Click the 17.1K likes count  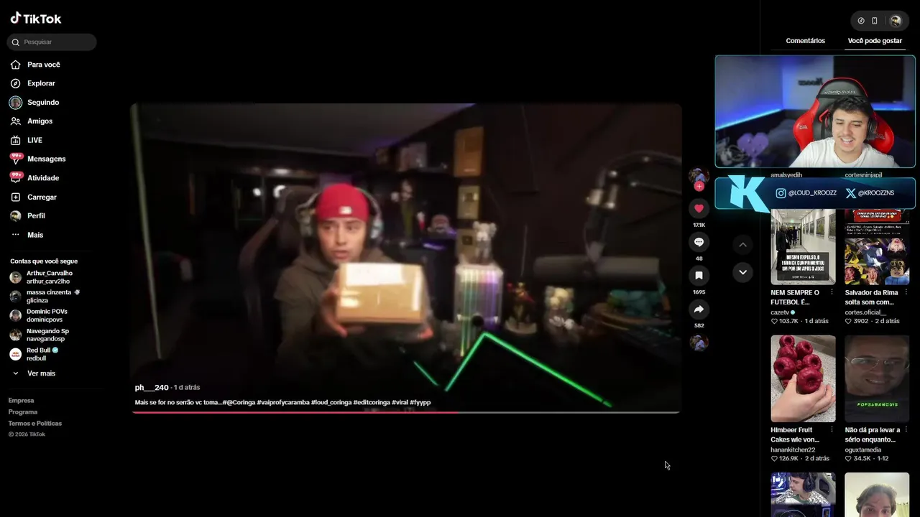pyautogui.click(x=699, y=225)
